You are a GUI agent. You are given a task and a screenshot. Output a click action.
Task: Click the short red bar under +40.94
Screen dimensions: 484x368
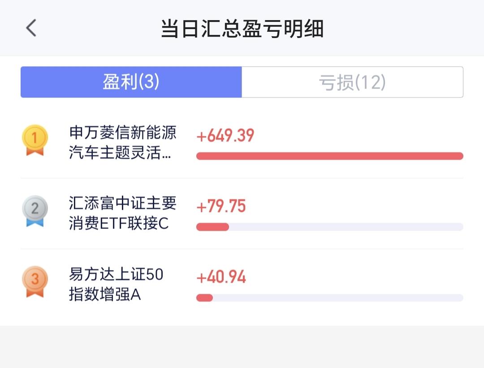[x=204, y=298]
